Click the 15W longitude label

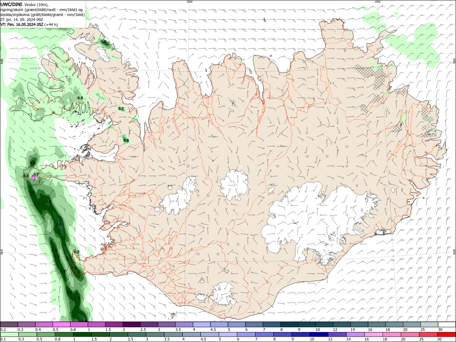click(x=377, y=2)
